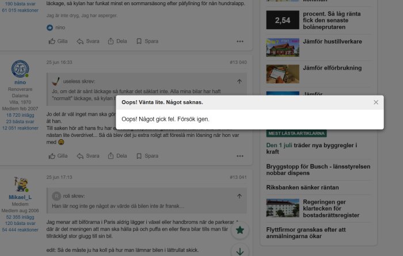403x256 pixels.
Task: Reply to the post above post #13 040
Action: tap(88, 41)
